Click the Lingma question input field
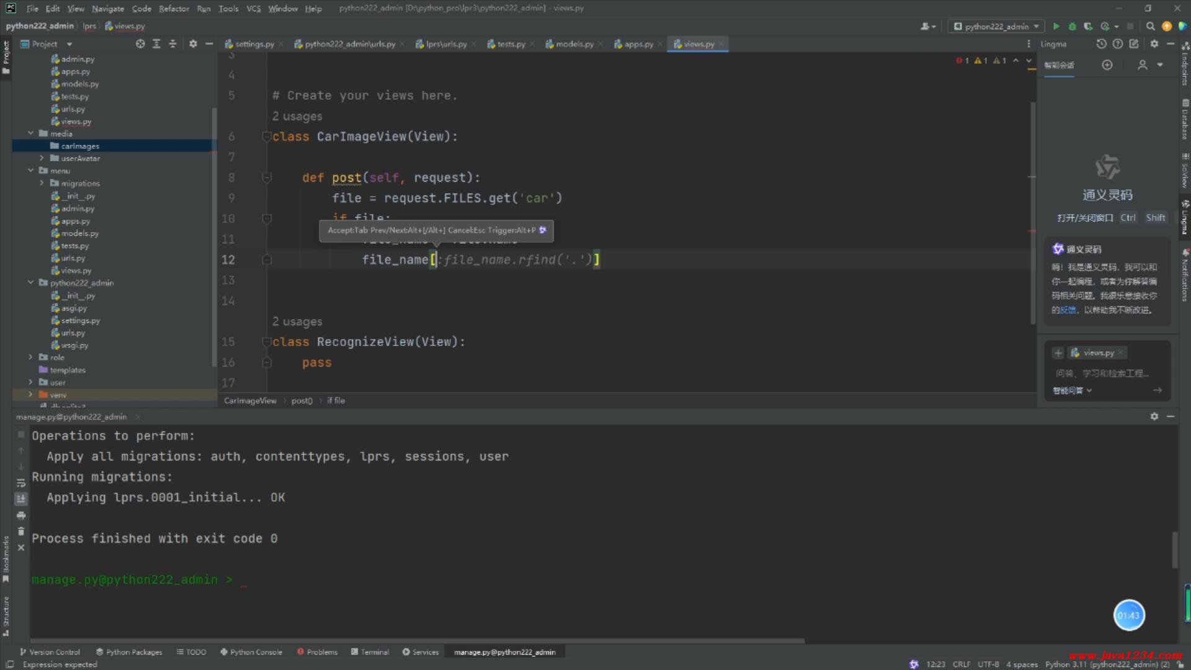 [1102, 373]
